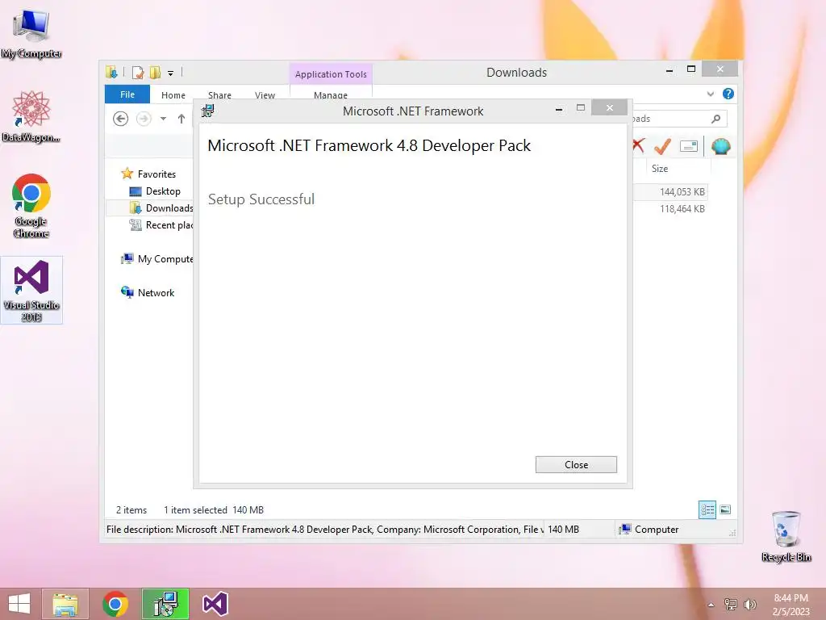
Task: Click quick access Properties icon in title bar
Action: 138,72
